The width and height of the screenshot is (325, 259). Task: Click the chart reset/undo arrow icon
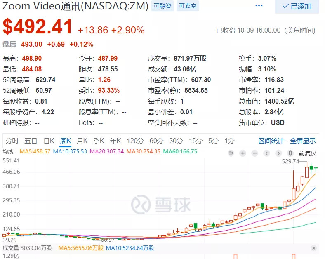[x=231, y=153]
